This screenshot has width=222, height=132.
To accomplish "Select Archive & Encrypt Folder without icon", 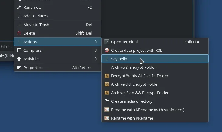I will coord(133,67).
